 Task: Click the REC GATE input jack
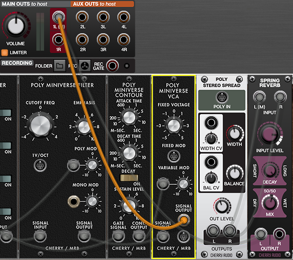coord(113,66)
